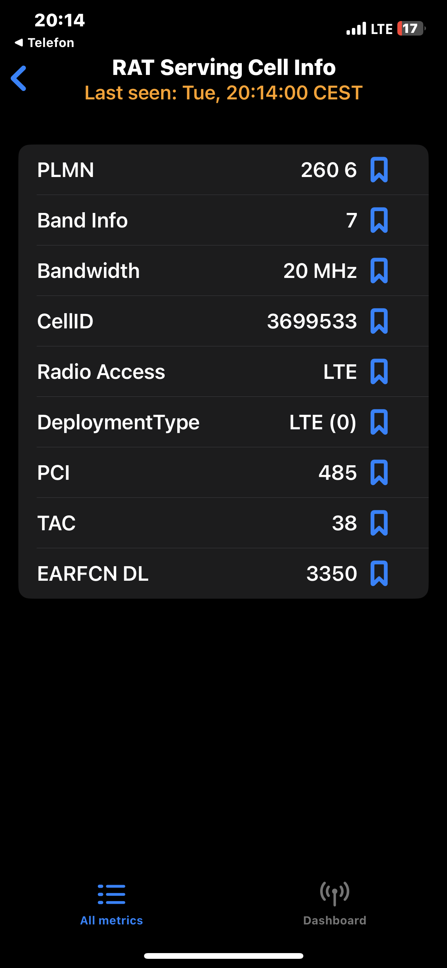Tap the status bar clock
Image resolution: width=447 pixels, height=968 pixels.
tap(60, 20)
